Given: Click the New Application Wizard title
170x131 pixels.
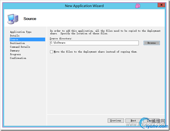Looking at the screenshot, I should coord(84,6).
